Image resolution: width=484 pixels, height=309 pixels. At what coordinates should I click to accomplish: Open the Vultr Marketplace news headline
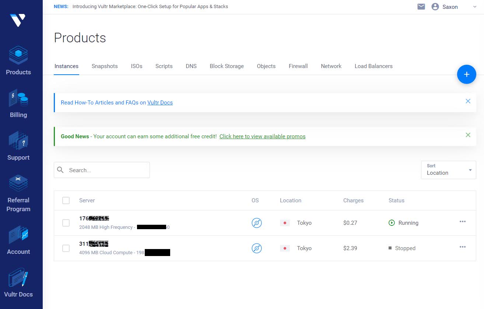point(150,7)
